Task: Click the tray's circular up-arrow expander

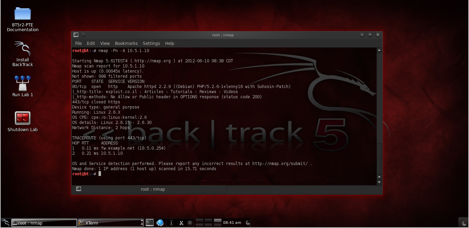Action: (190, 223)
